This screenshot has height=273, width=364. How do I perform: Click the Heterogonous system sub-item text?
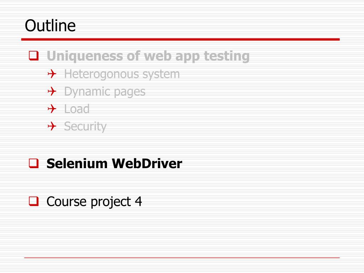tap(122, 74)
